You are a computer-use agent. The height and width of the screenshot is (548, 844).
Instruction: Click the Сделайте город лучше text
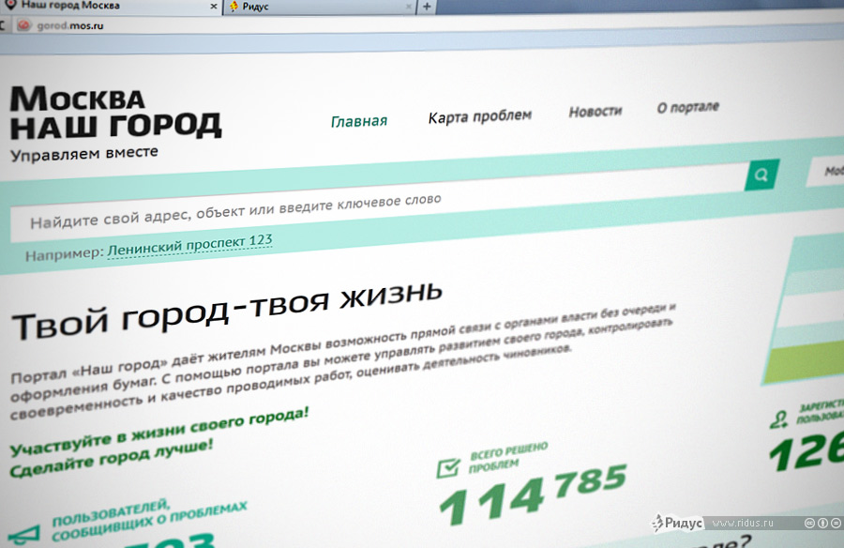click(112, 459)
